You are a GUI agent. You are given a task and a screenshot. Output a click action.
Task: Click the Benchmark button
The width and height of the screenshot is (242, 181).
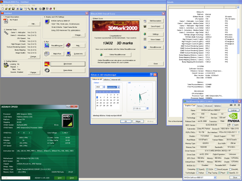click(68, 64)
